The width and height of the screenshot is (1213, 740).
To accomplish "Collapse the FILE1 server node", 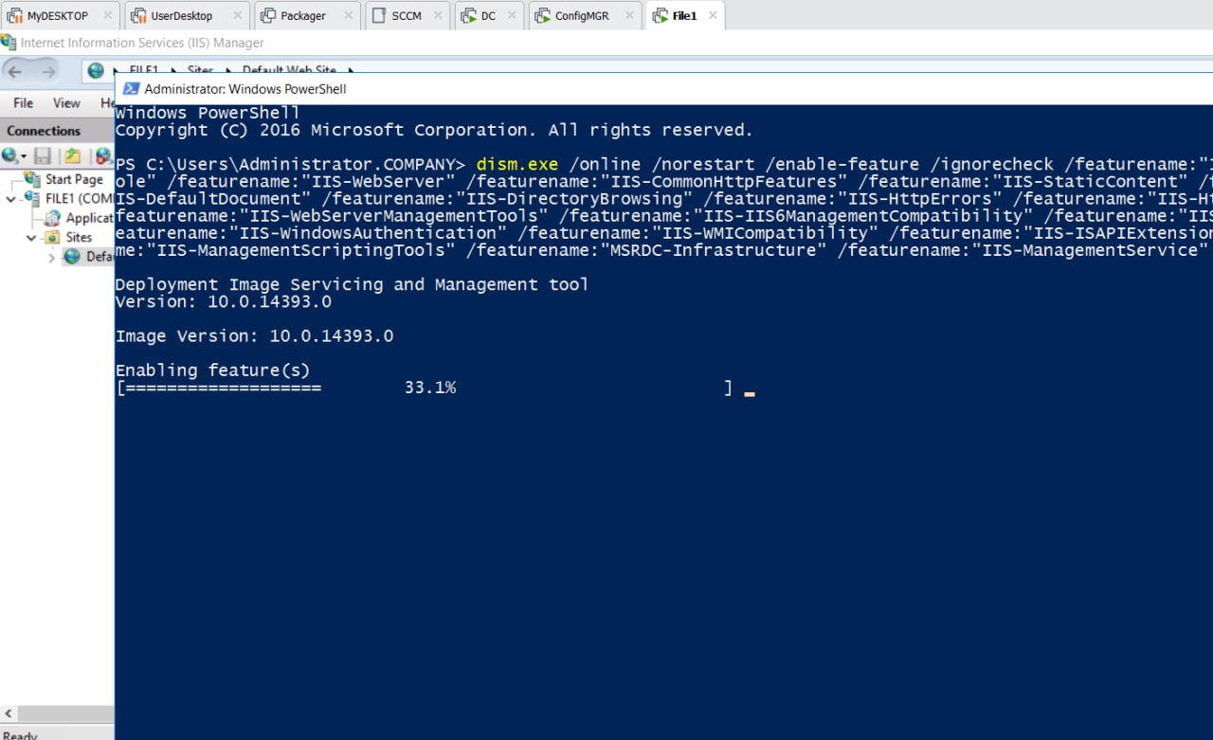I will (10, 199).
